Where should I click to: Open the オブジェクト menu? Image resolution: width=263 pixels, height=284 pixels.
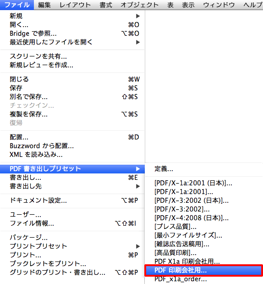(140, 5)
